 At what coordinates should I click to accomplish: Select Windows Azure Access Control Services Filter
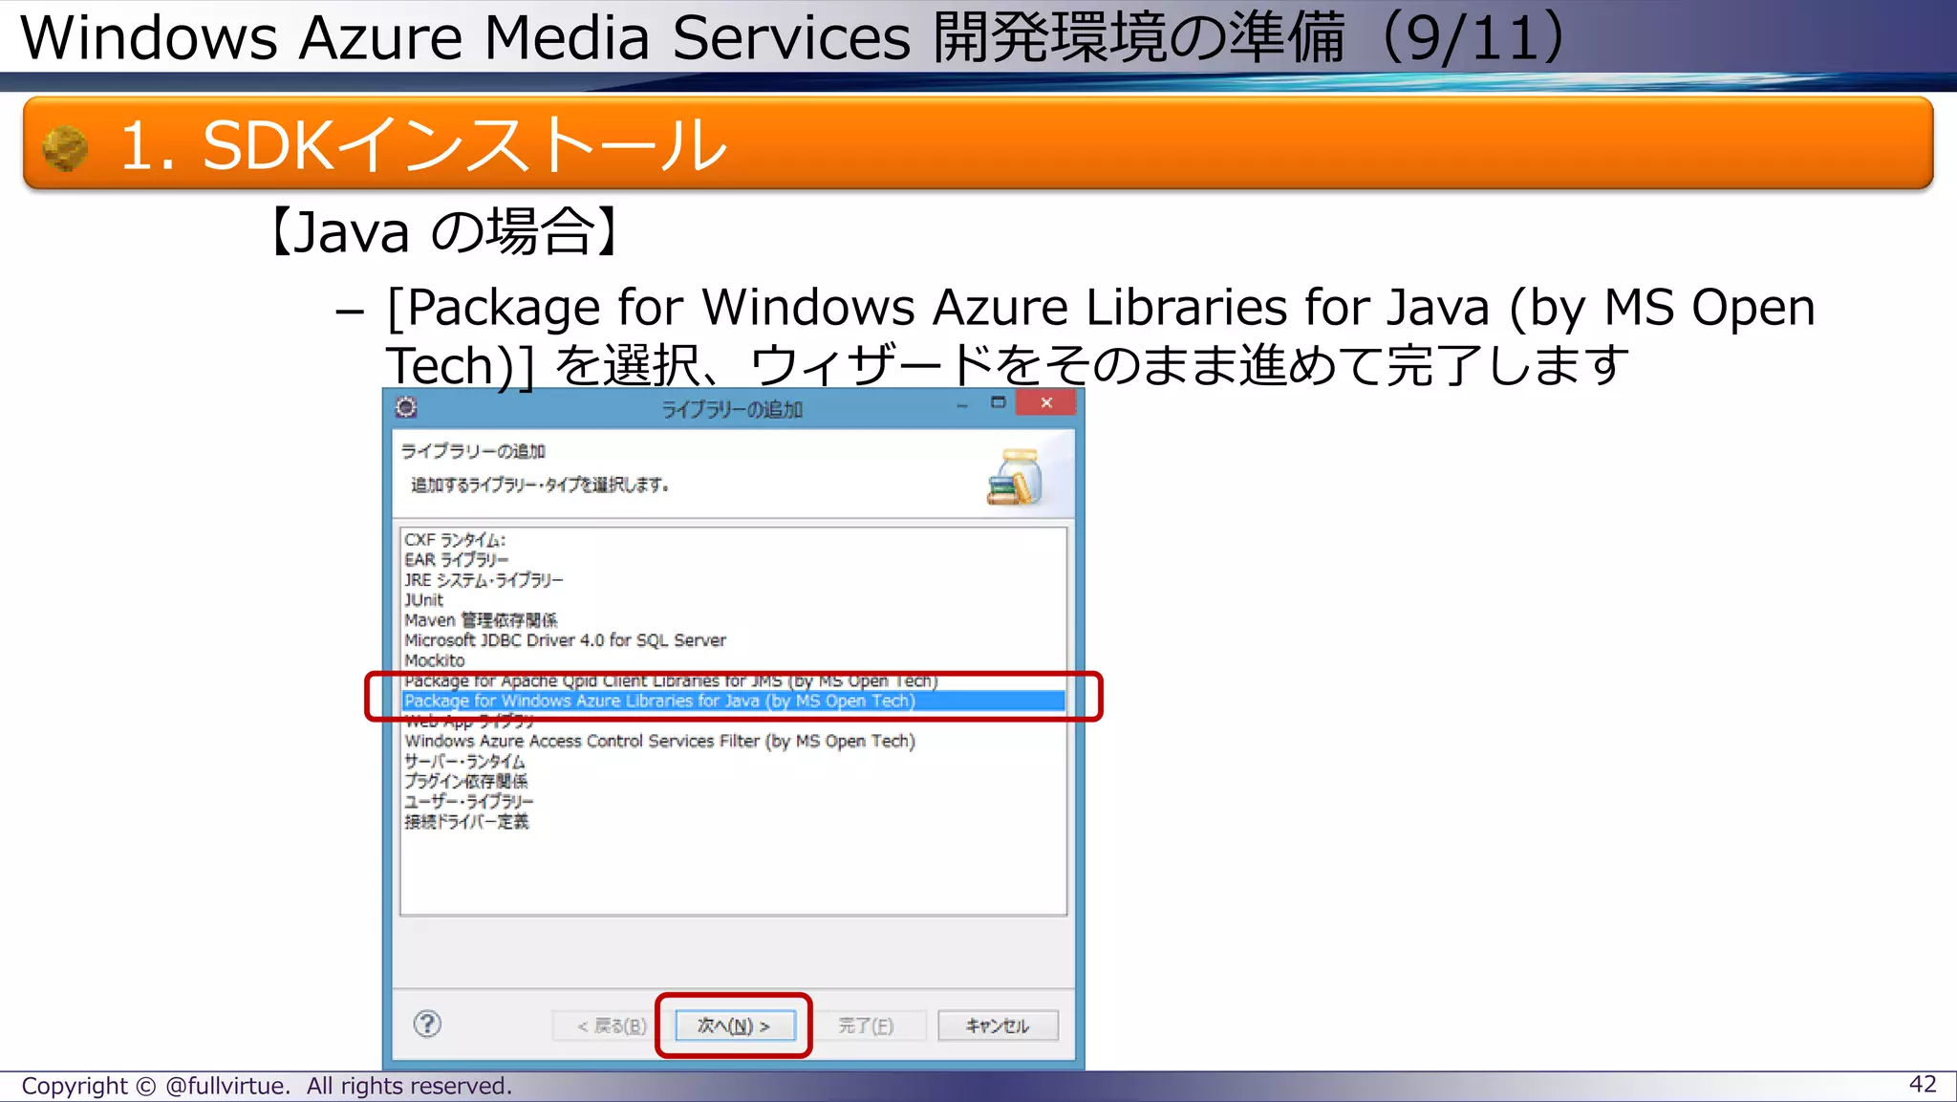(x=734, y=741)
